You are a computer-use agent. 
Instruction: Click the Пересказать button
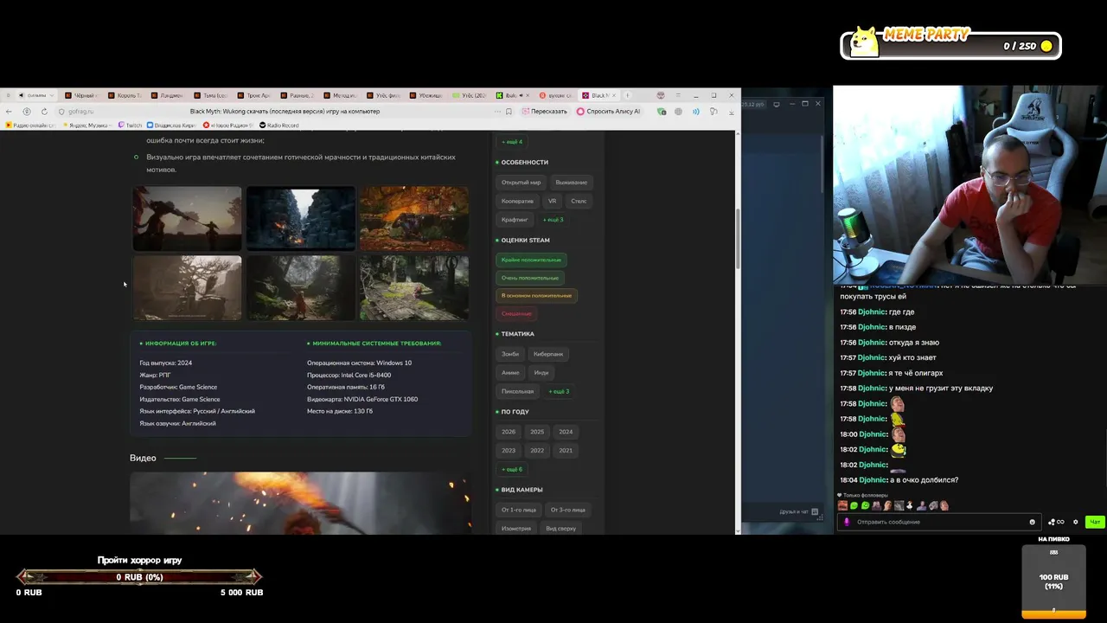pos(545,112)
